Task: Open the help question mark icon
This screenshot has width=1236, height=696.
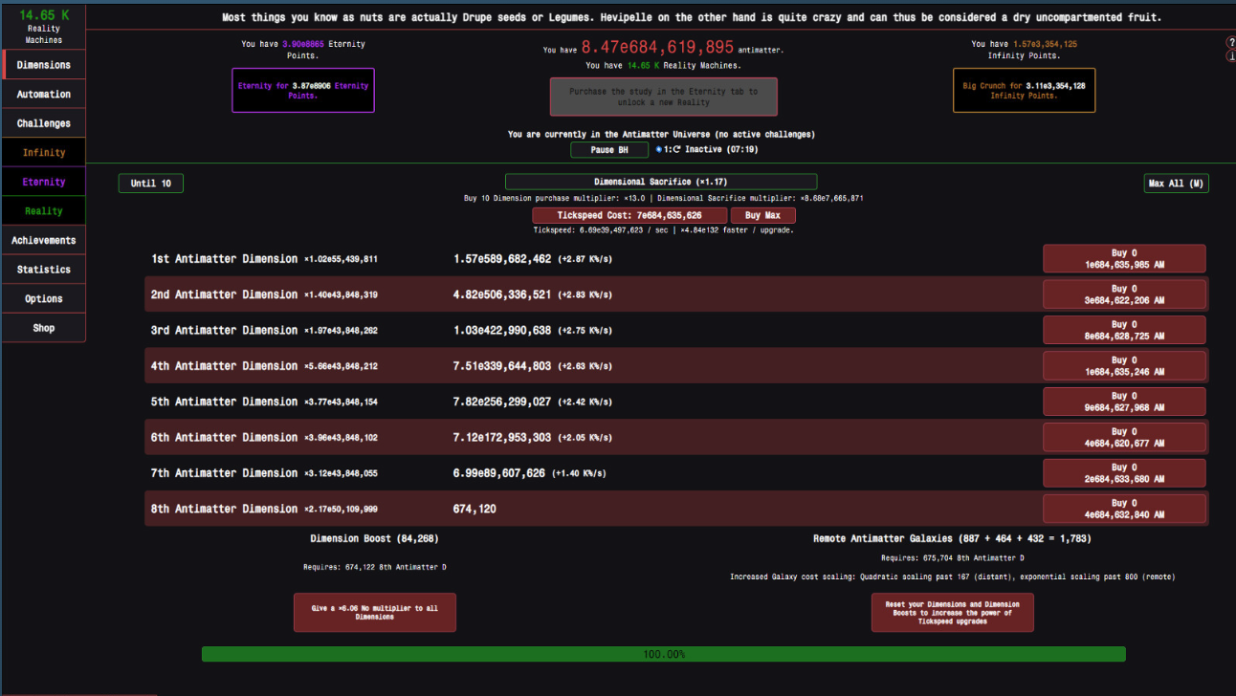Action: tap(1230, 42)
